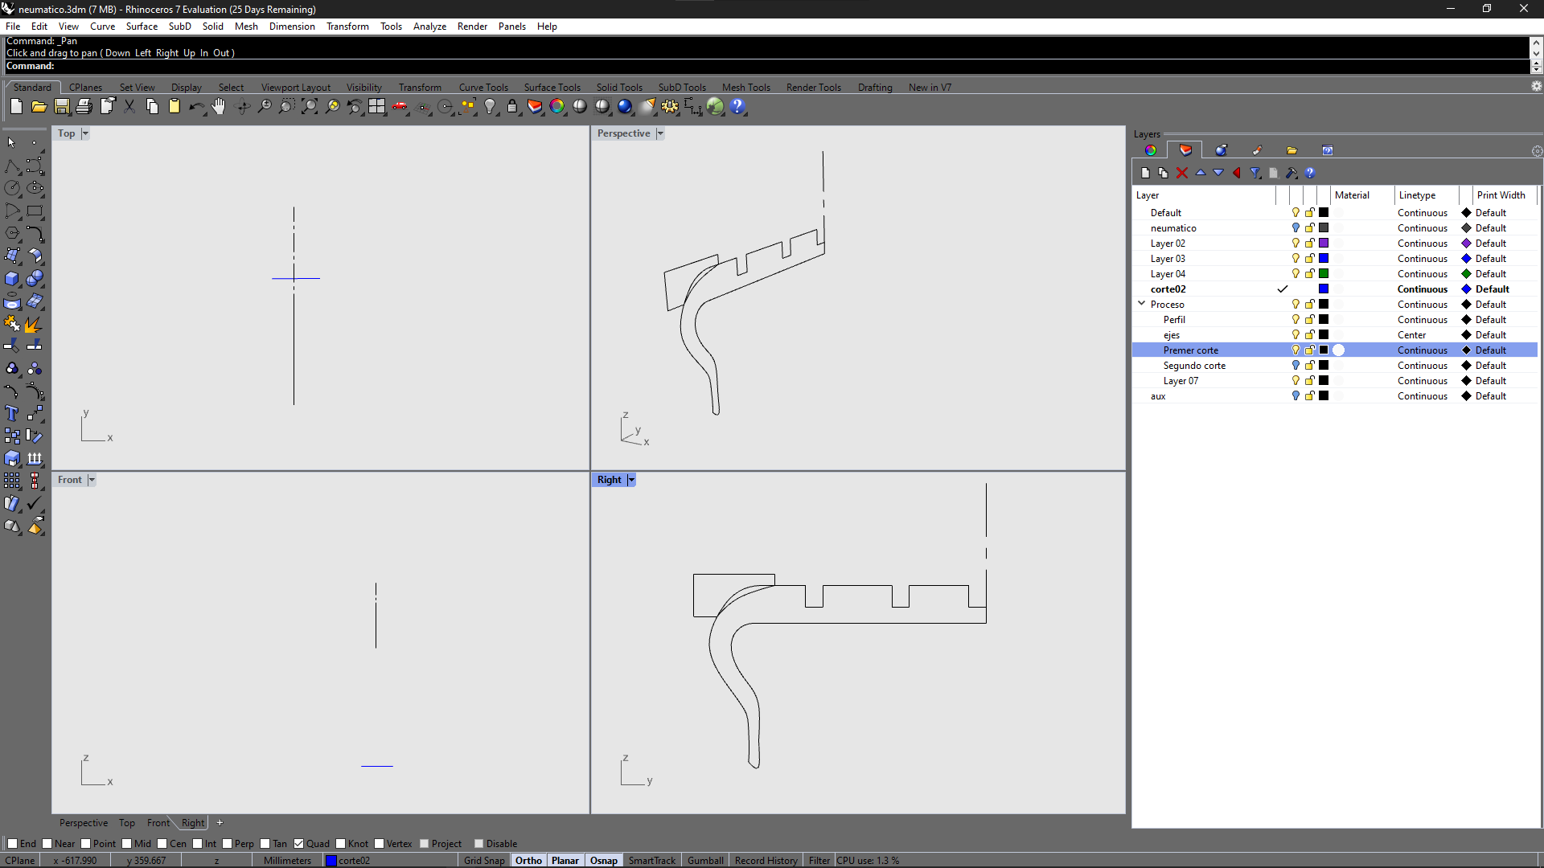This screenshot has width=1544, height=868.
Task: Click the layer filter funnel icon
Action: (x=1255, y=173)
